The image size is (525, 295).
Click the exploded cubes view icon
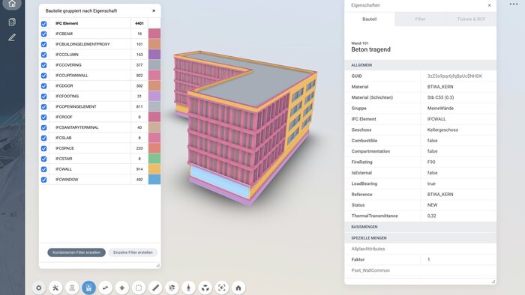coord(205,288)
